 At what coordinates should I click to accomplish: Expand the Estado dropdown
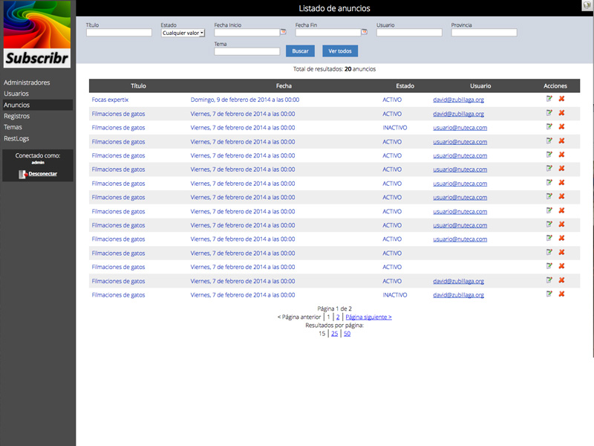183,33
